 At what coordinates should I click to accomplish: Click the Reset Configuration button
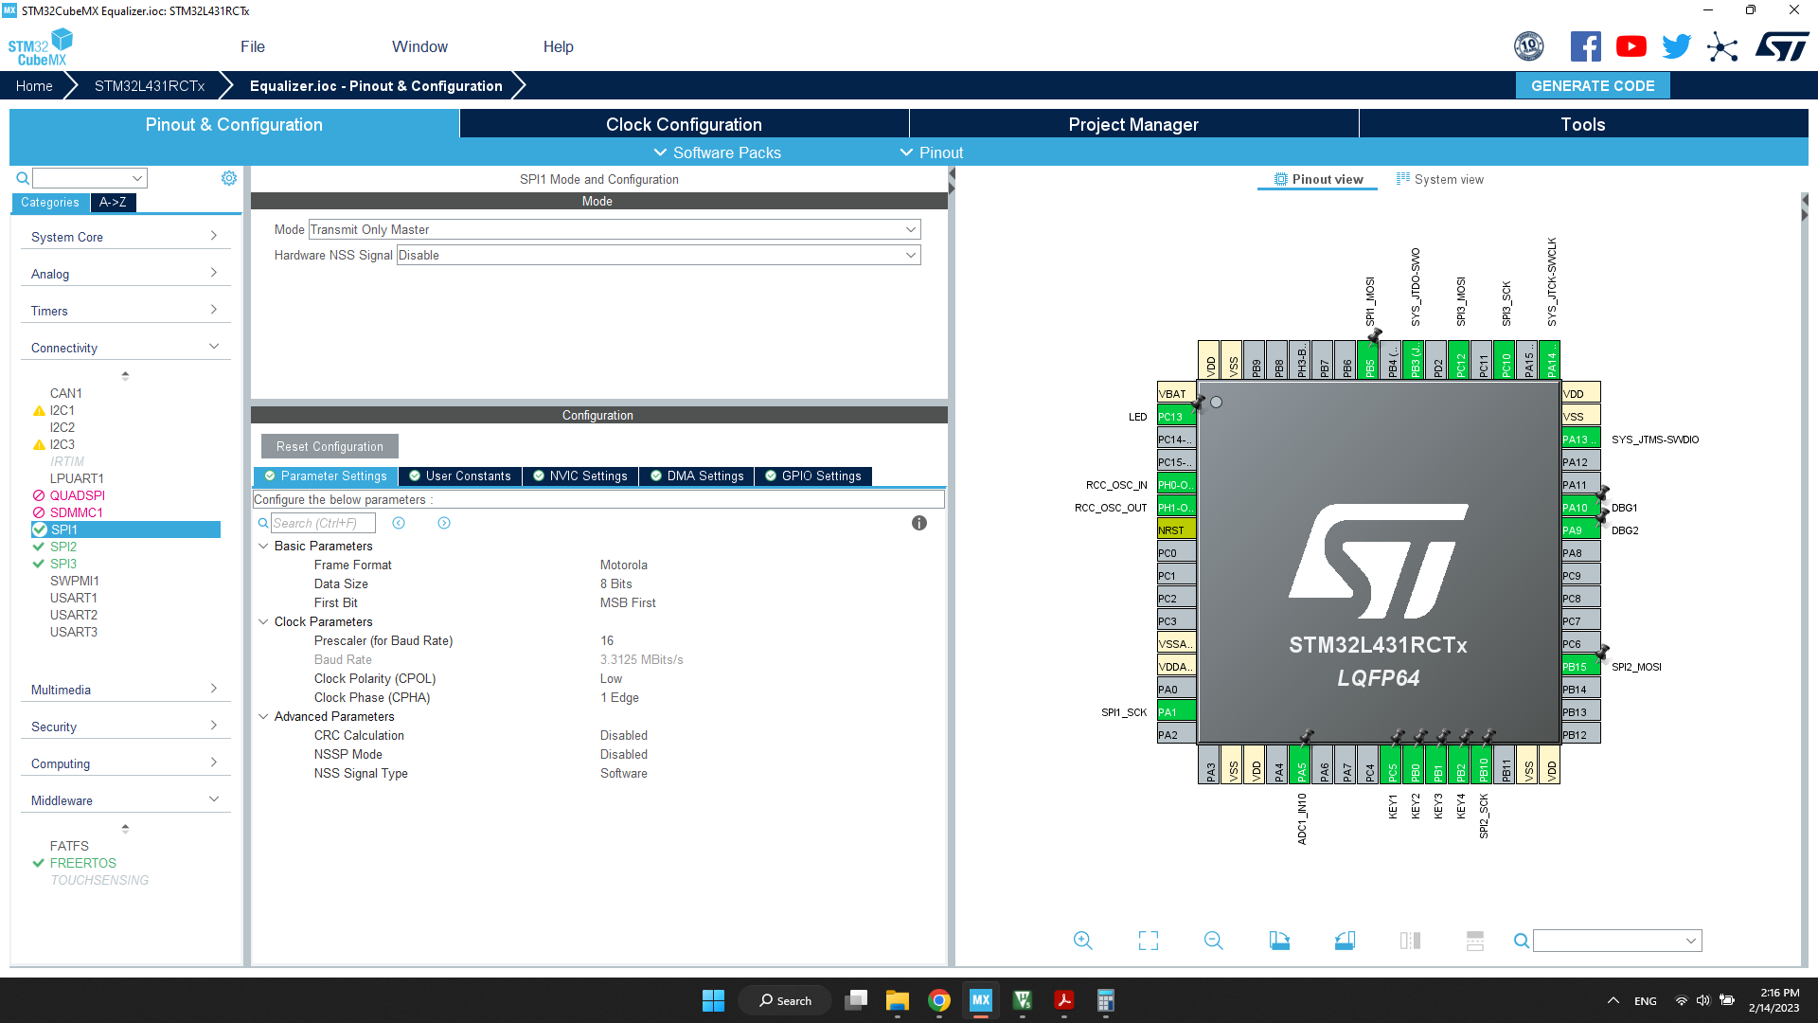330,447
